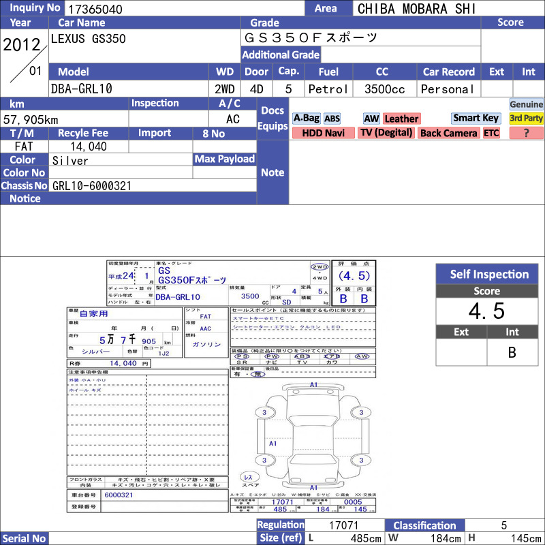Click the Docs Equips header
Viewport: 545px width, 545px height.
(272, 118)
